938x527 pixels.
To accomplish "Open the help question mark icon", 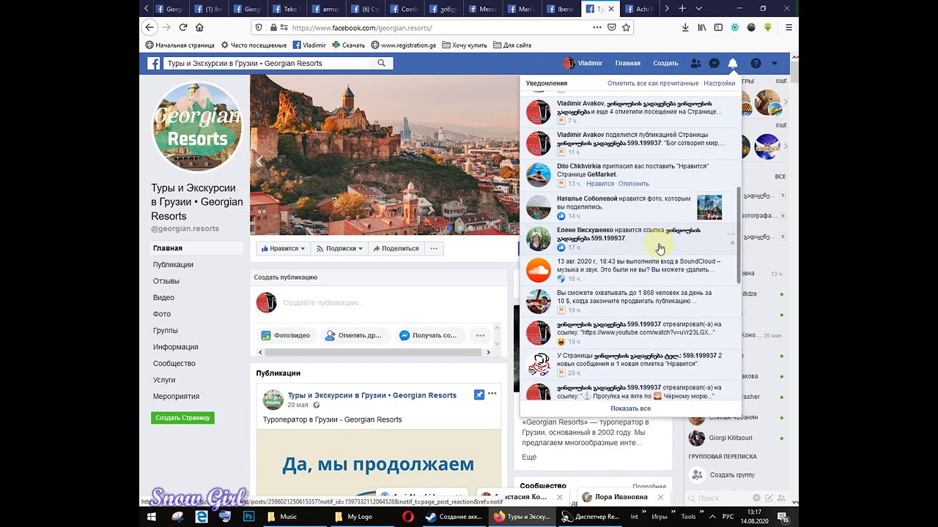I will pyautogui.click(x=756, y=64).
